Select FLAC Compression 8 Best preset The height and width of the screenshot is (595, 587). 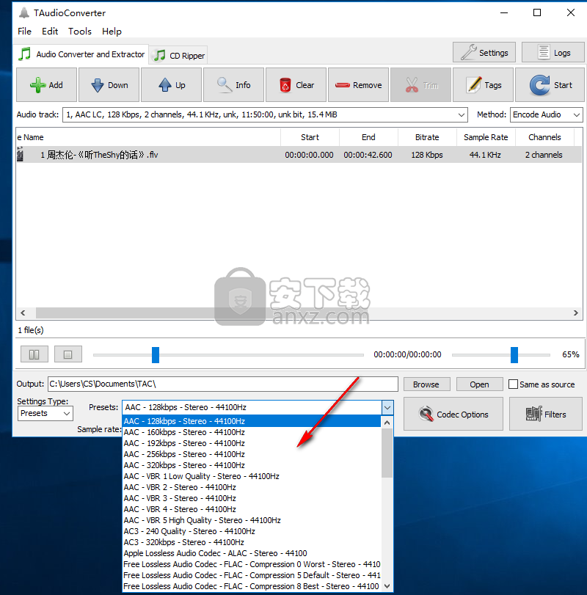251,586
